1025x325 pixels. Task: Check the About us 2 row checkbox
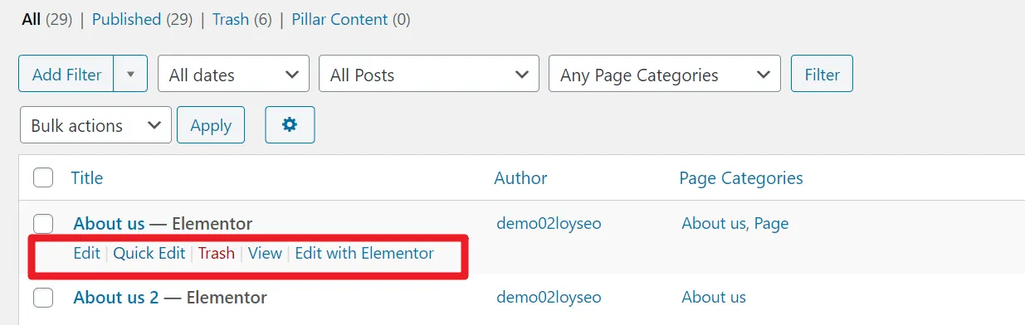pos(43,297)
